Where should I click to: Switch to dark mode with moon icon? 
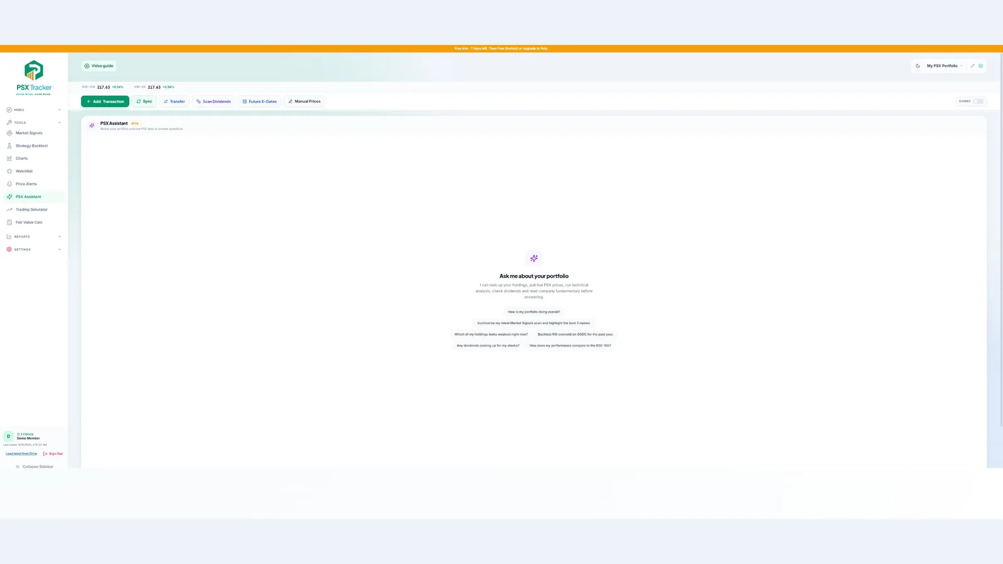coord(918,66)
